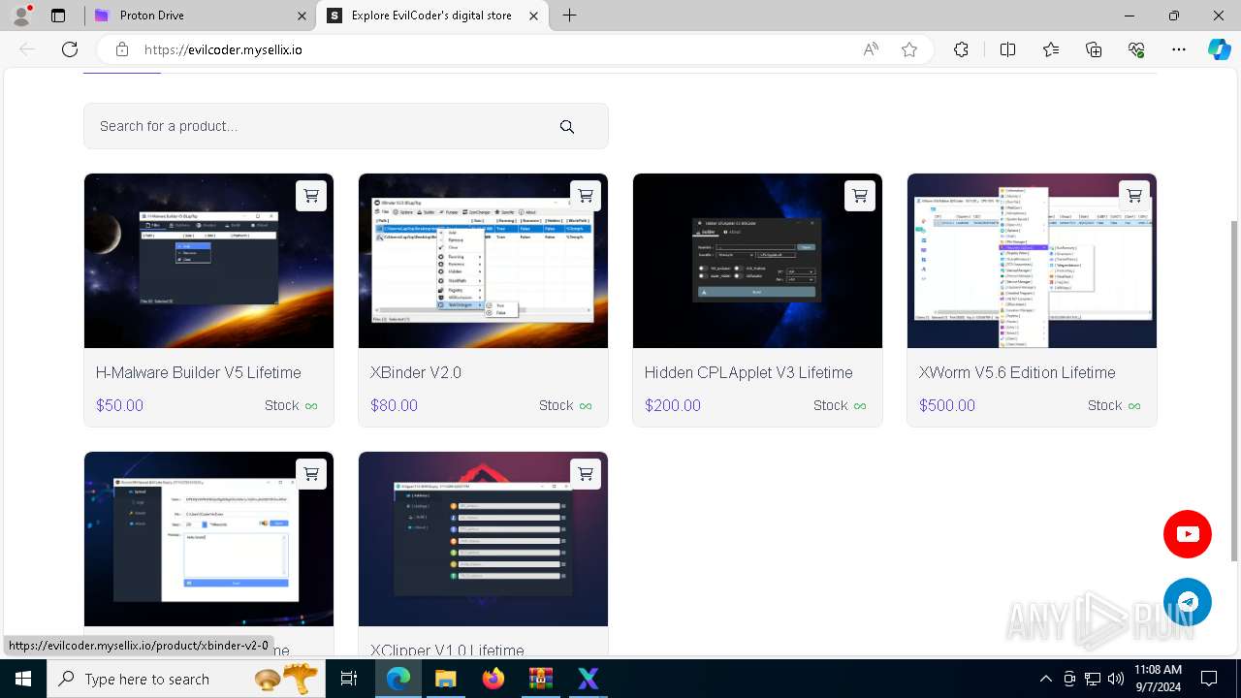Open WinRAR from taskbar

[x=540, y=679]
